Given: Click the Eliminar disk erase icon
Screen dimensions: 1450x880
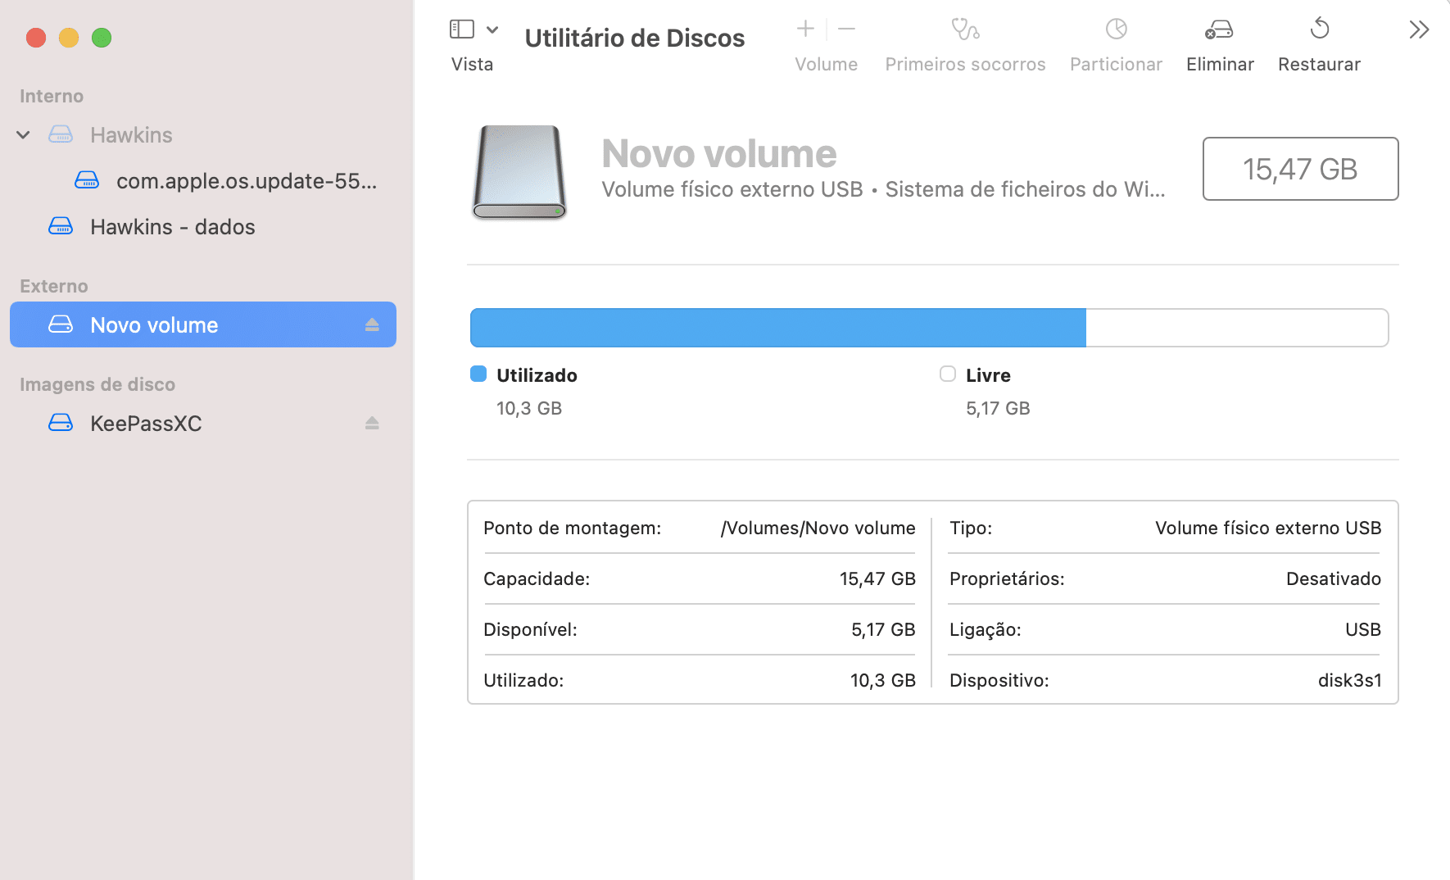Looking at the screenshot, I should 1219,29.
